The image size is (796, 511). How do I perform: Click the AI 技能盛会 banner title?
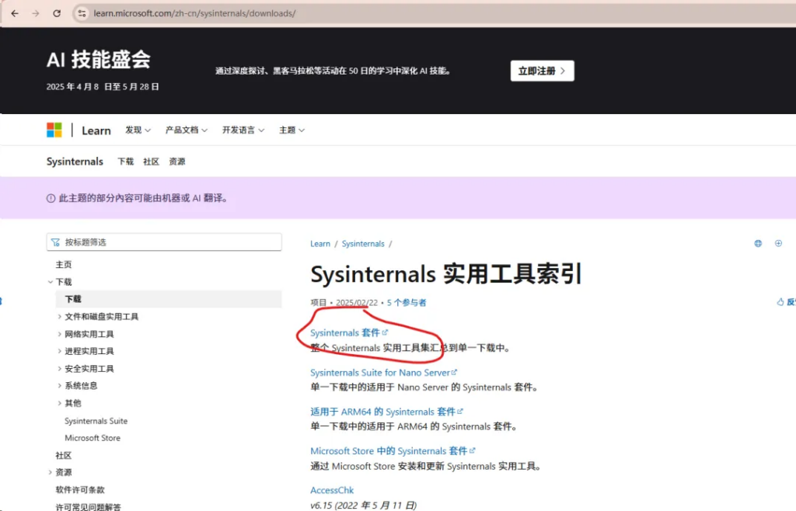pos(99,60)
